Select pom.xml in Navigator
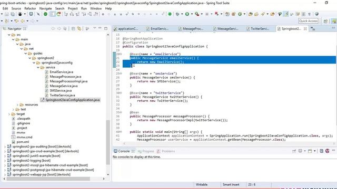337x189 pixels. click(23, 142)
